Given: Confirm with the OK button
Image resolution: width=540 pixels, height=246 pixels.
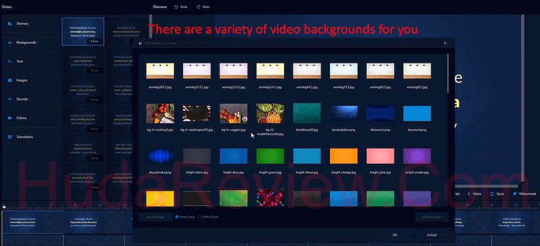Looking at the screenshot, I should coord(395,235).
